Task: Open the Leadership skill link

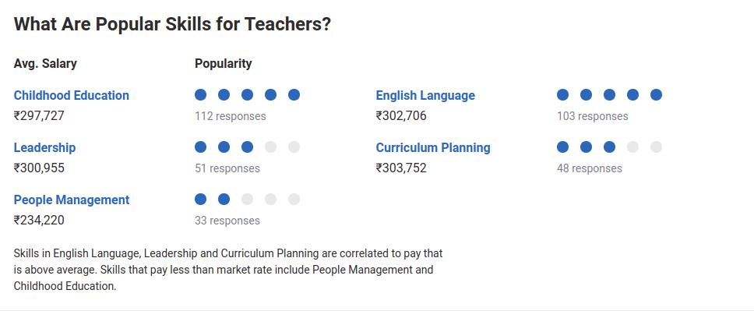Action: coord(44,147)
